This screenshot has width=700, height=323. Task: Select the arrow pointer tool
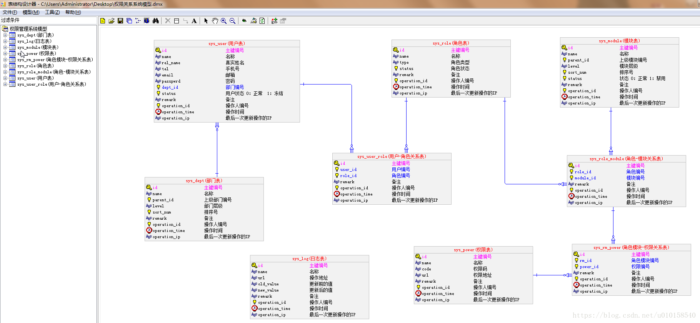(x=206, y=21)
